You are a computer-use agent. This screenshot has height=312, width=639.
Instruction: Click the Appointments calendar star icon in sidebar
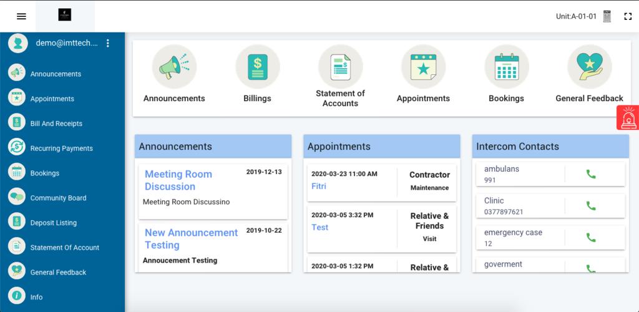(17, 97)
